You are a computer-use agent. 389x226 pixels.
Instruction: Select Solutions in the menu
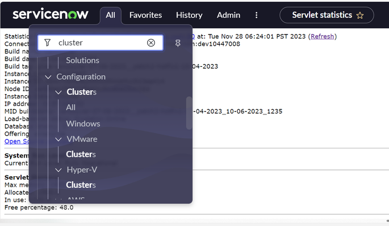pyautogui.click(x=82, y=60)
